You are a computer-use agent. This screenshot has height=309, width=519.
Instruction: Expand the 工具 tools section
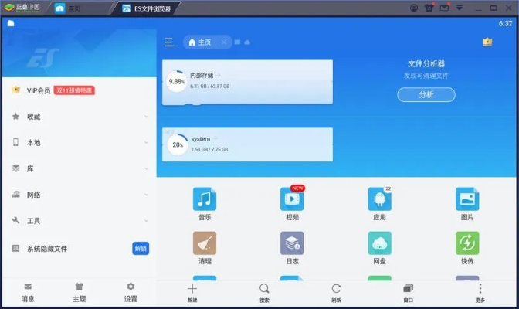click(77, 221)
